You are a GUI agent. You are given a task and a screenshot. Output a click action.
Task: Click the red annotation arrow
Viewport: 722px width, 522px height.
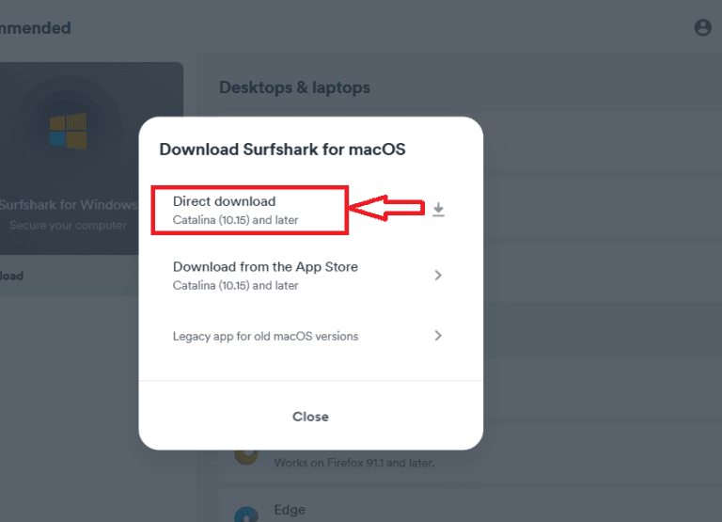pyautogui.click(x=385, y=209)
